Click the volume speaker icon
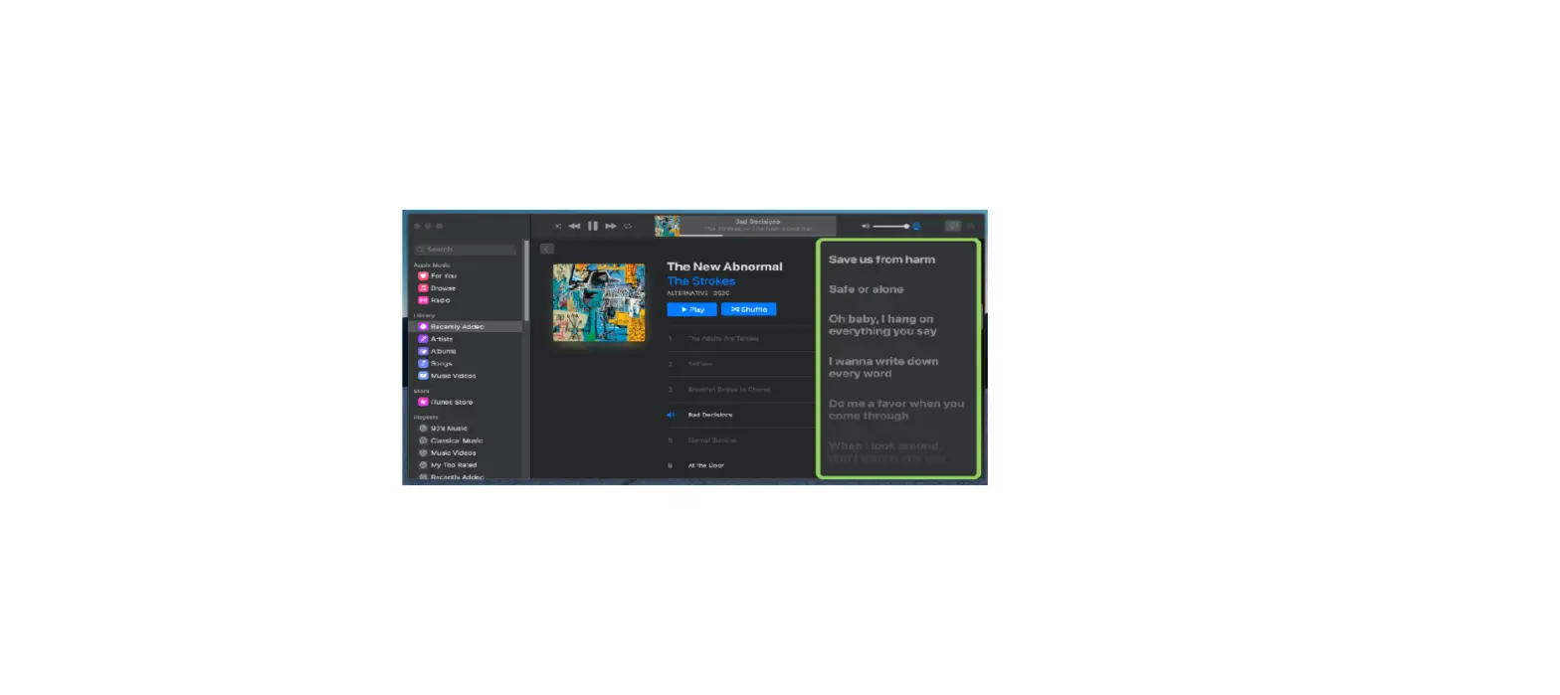 (866, 227)
